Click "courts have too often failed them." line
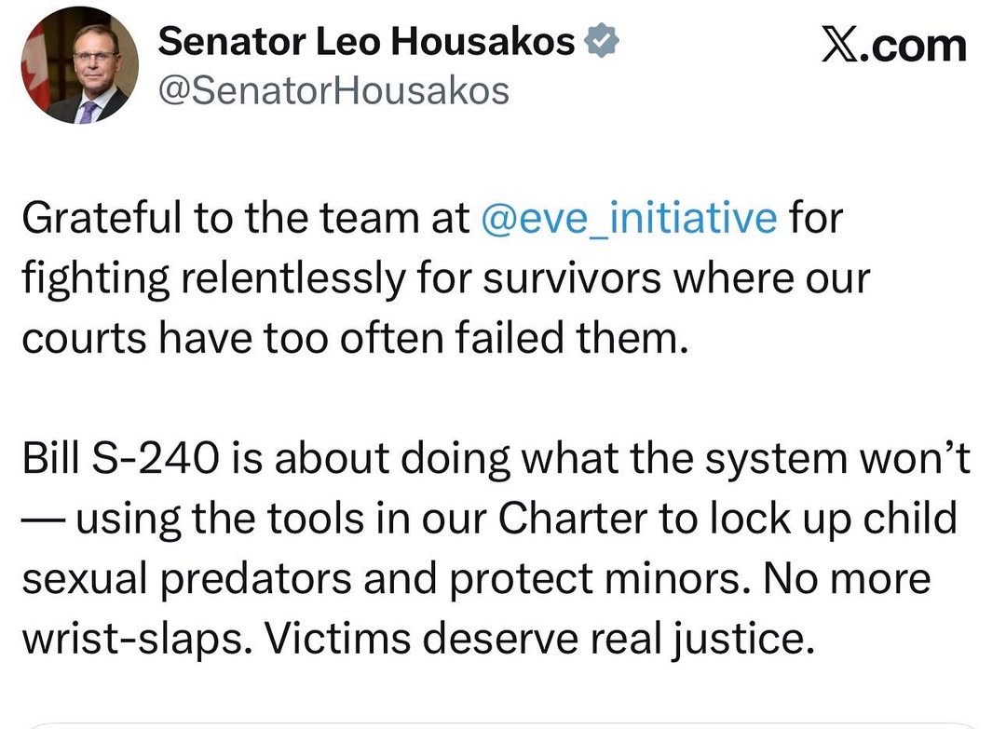 [354, 338]
